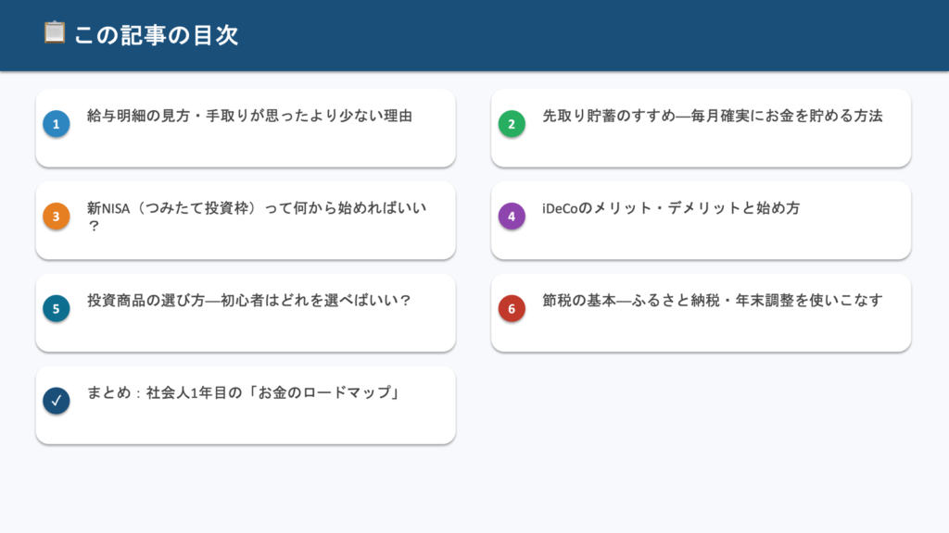Open the 先取り貯蓄のすすめ article link
949x533 pixels.
(712, 117)
